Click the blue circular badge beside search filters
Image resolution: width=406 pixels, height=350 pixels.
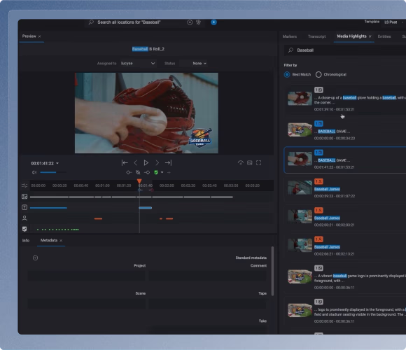tap(213, 22)
